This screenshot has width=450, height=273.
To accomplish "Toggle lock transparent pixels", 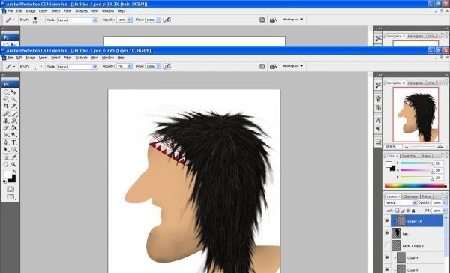I will coord(397,211).
